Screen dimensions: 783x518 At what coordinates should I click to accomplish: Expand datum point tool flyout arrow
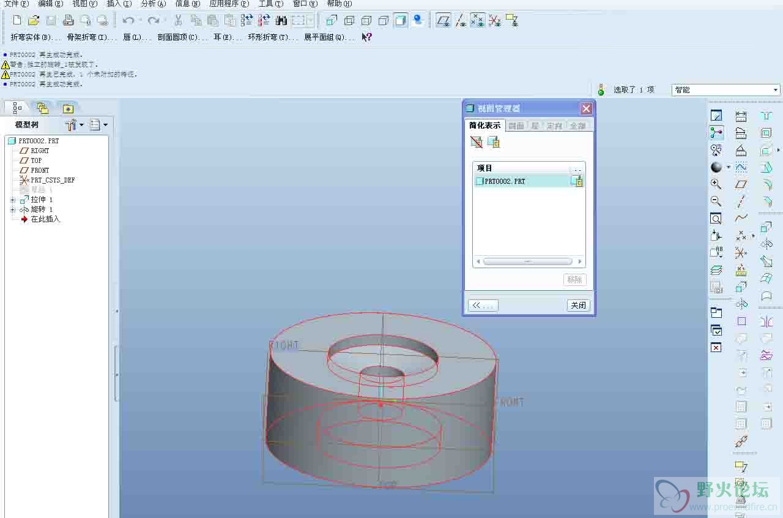(x=753, y=235)
